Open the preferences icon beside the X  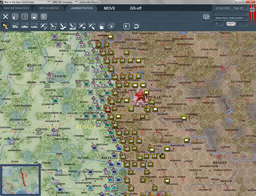(15, 17)
